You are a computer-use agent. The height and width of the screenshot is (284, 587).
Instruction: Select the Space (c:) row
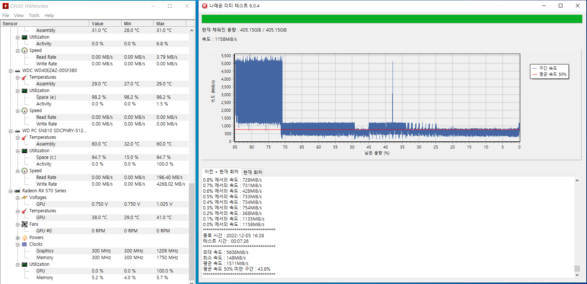click(94, 157)
